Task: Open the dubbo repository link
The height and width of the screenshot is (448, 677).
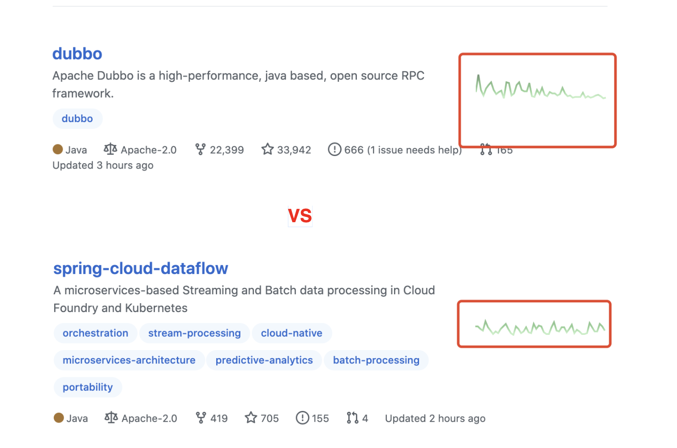Action: coord(77,54)
